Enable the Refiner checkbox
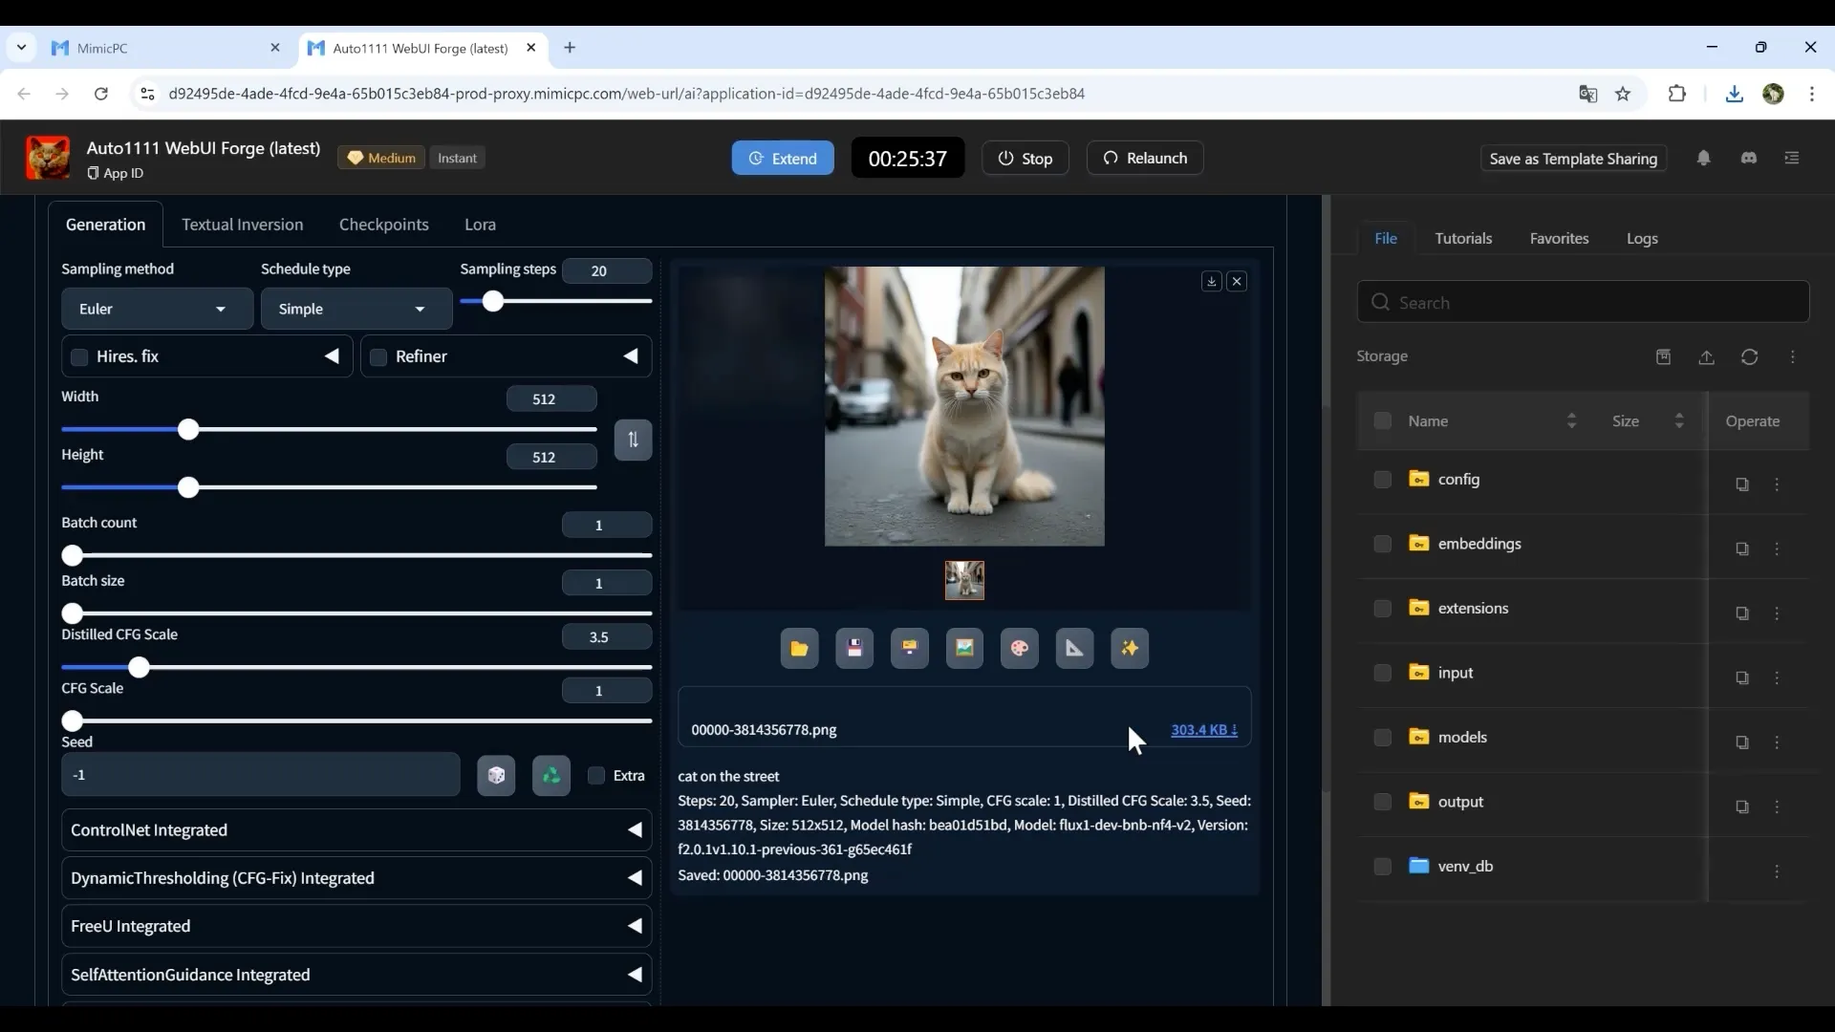 (x=378, y=356)
